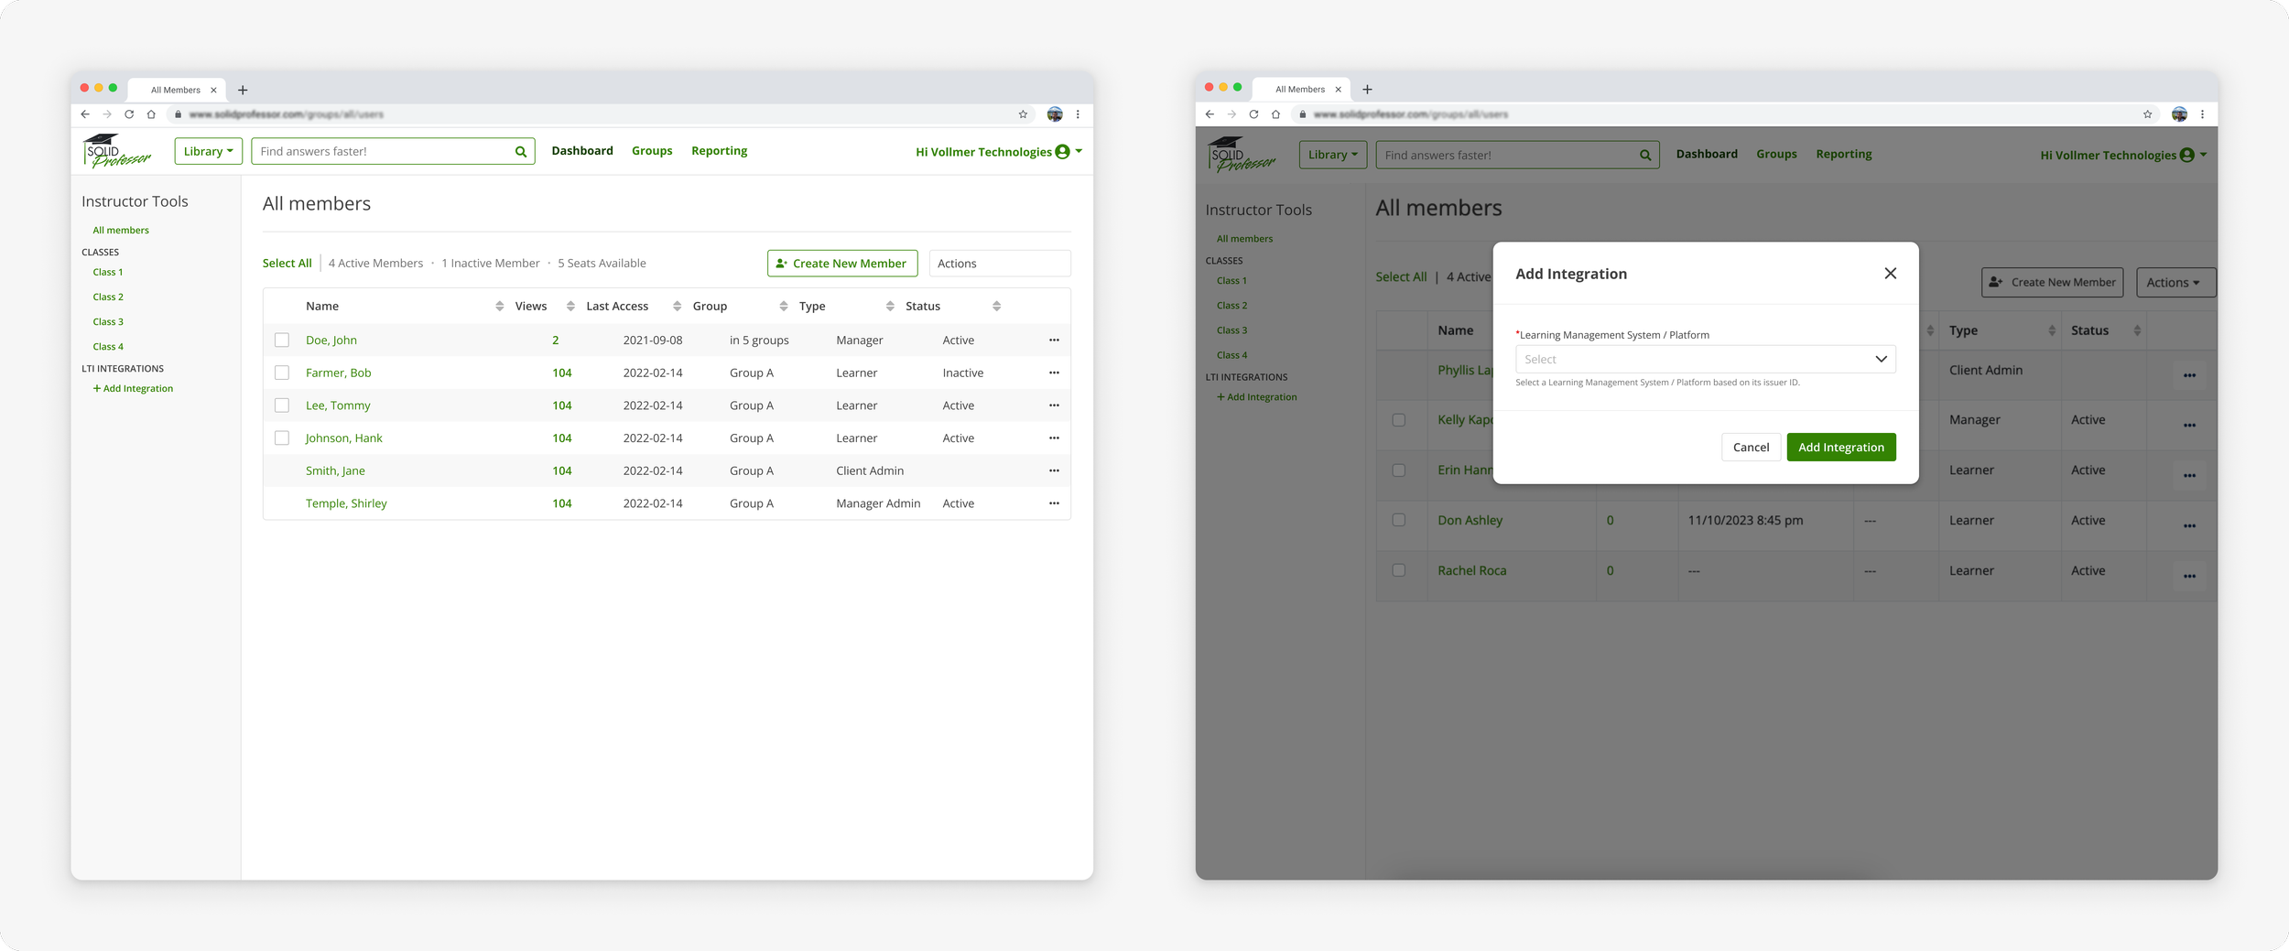The width and height of the screenshot is (2289, 951).
Task: Open Hi Vollmer Technologies menu, right window
Action: 2123,156
